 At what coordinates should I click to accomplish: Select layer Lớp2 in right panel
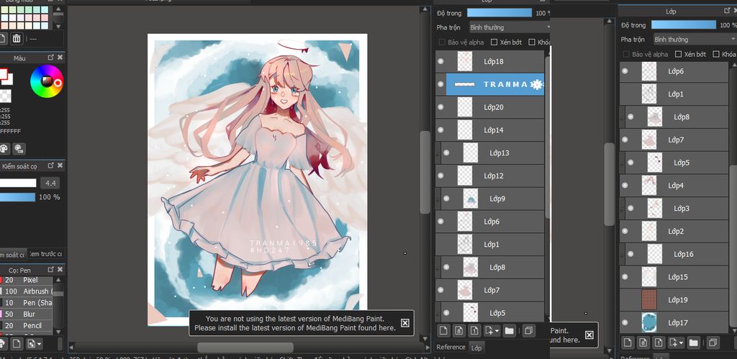pyautogui.click(x=674, y=231)
